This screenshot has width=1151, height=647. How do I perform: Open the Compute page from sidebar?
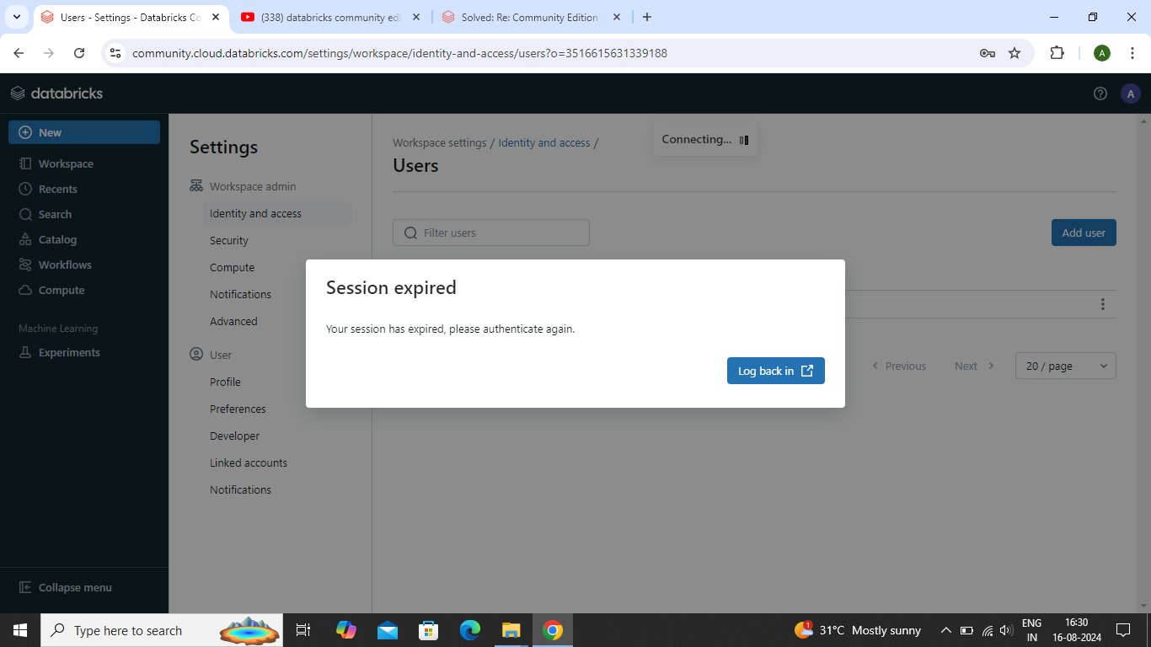coord(59,290)
